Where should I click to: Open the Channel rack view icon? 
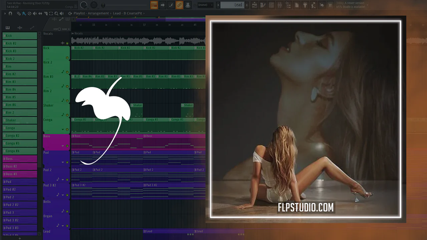coord(271,5)
